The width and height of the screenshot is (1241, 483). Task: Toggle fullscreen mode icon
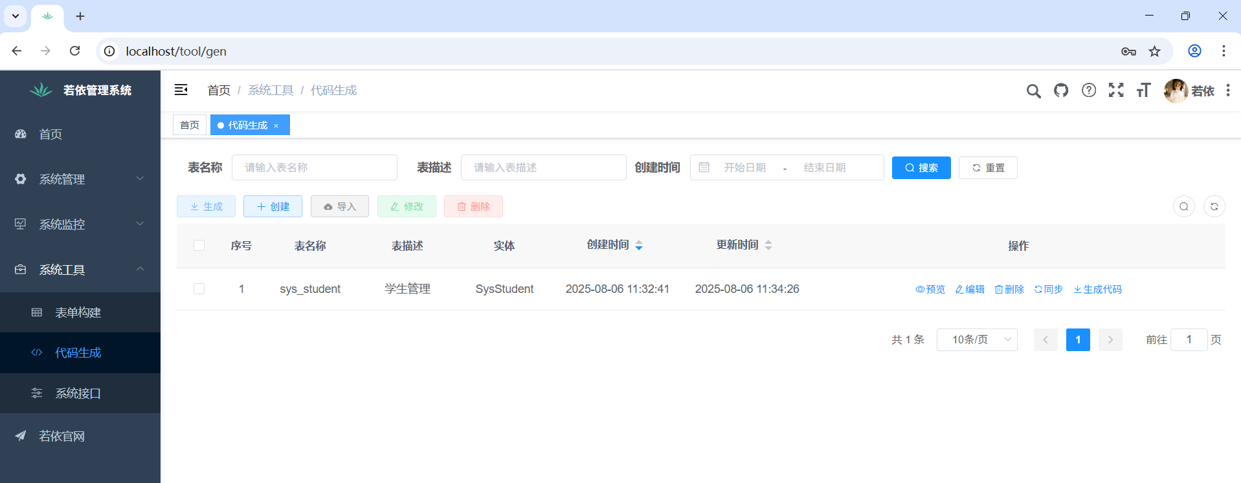click(x=1116, y=90)
